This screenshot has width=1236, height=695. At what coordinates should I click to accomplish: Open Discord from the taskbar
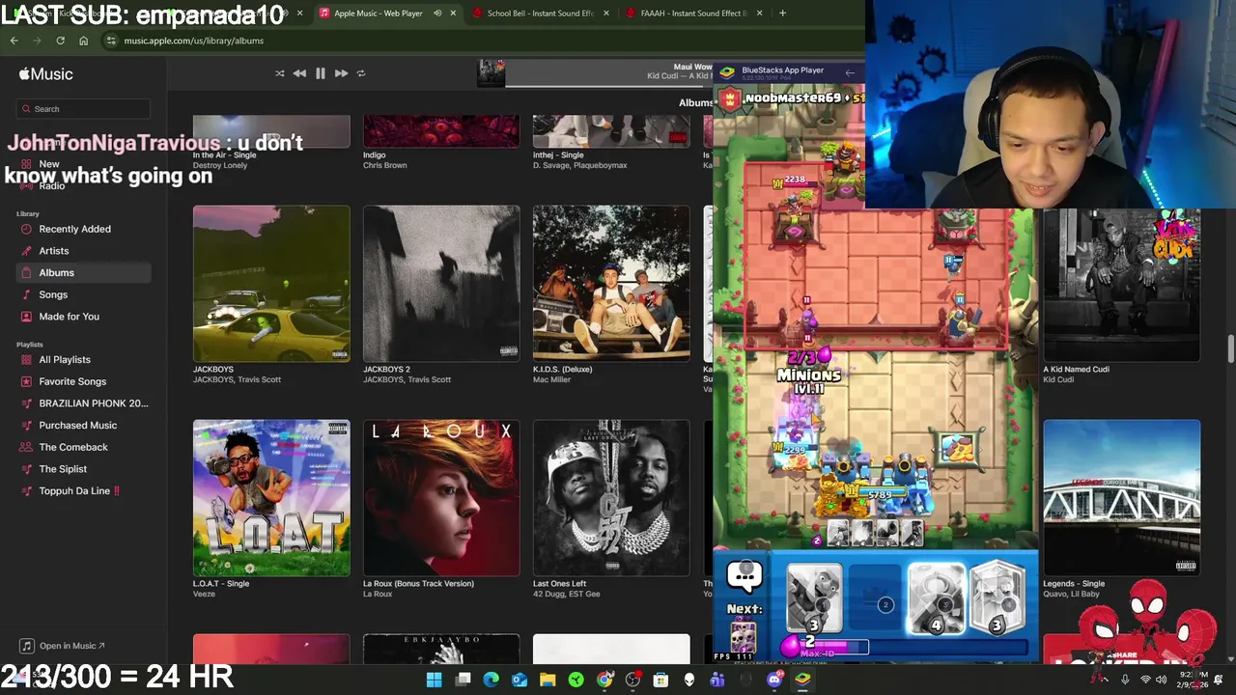click(773, 680)
